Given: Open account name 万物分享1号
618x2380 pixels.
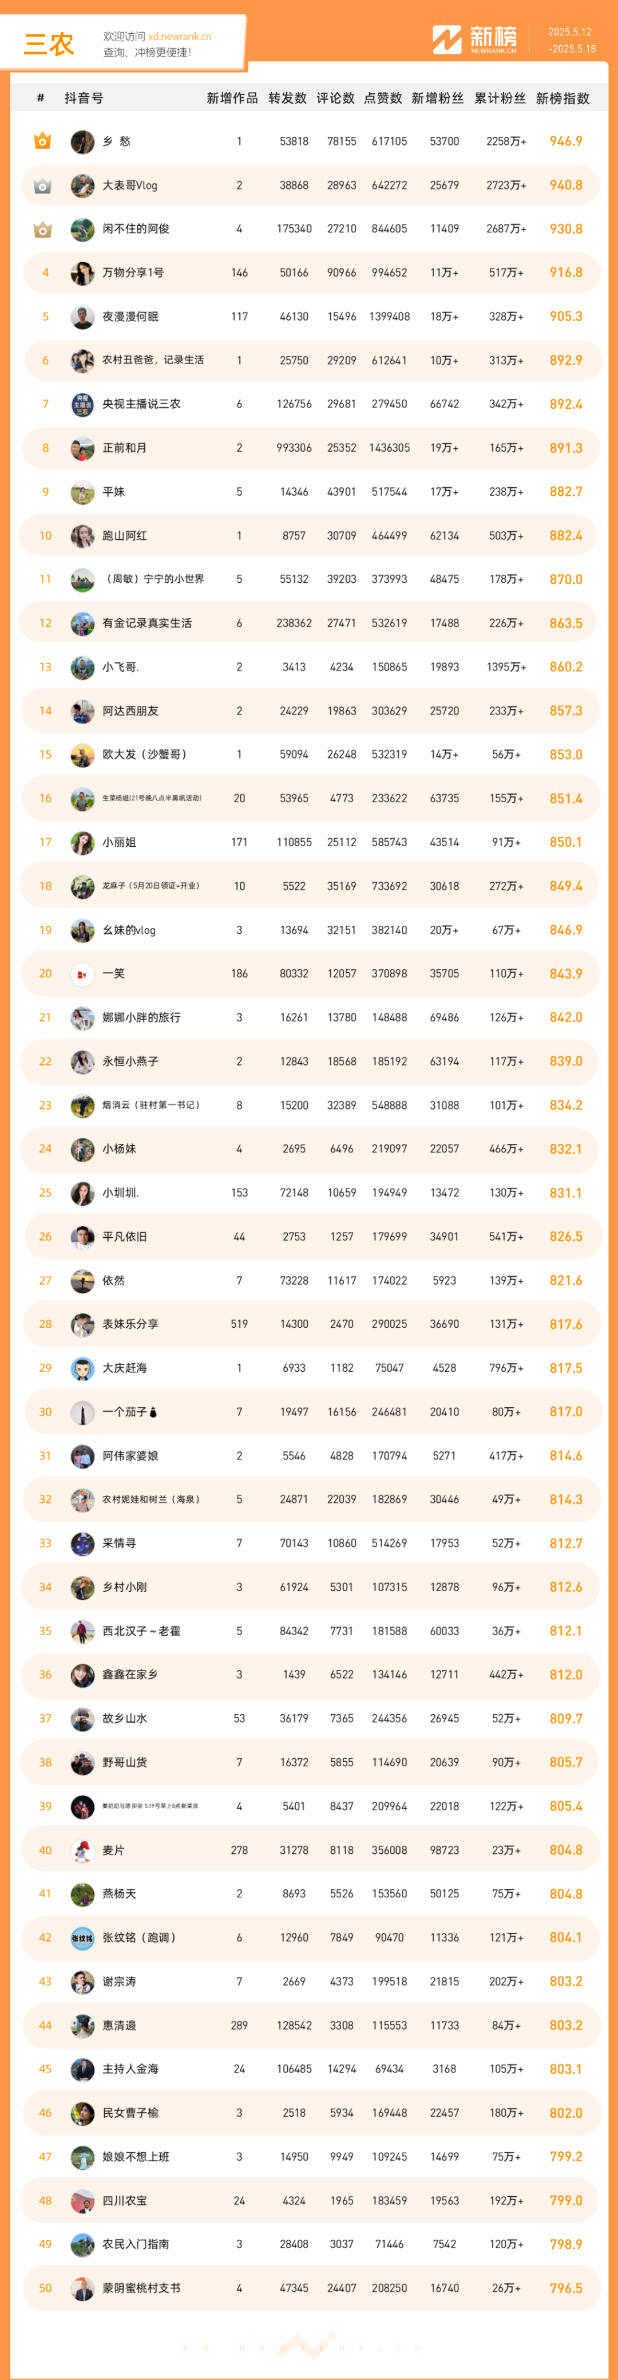Looking at the screenshot, I should [133, 273].
